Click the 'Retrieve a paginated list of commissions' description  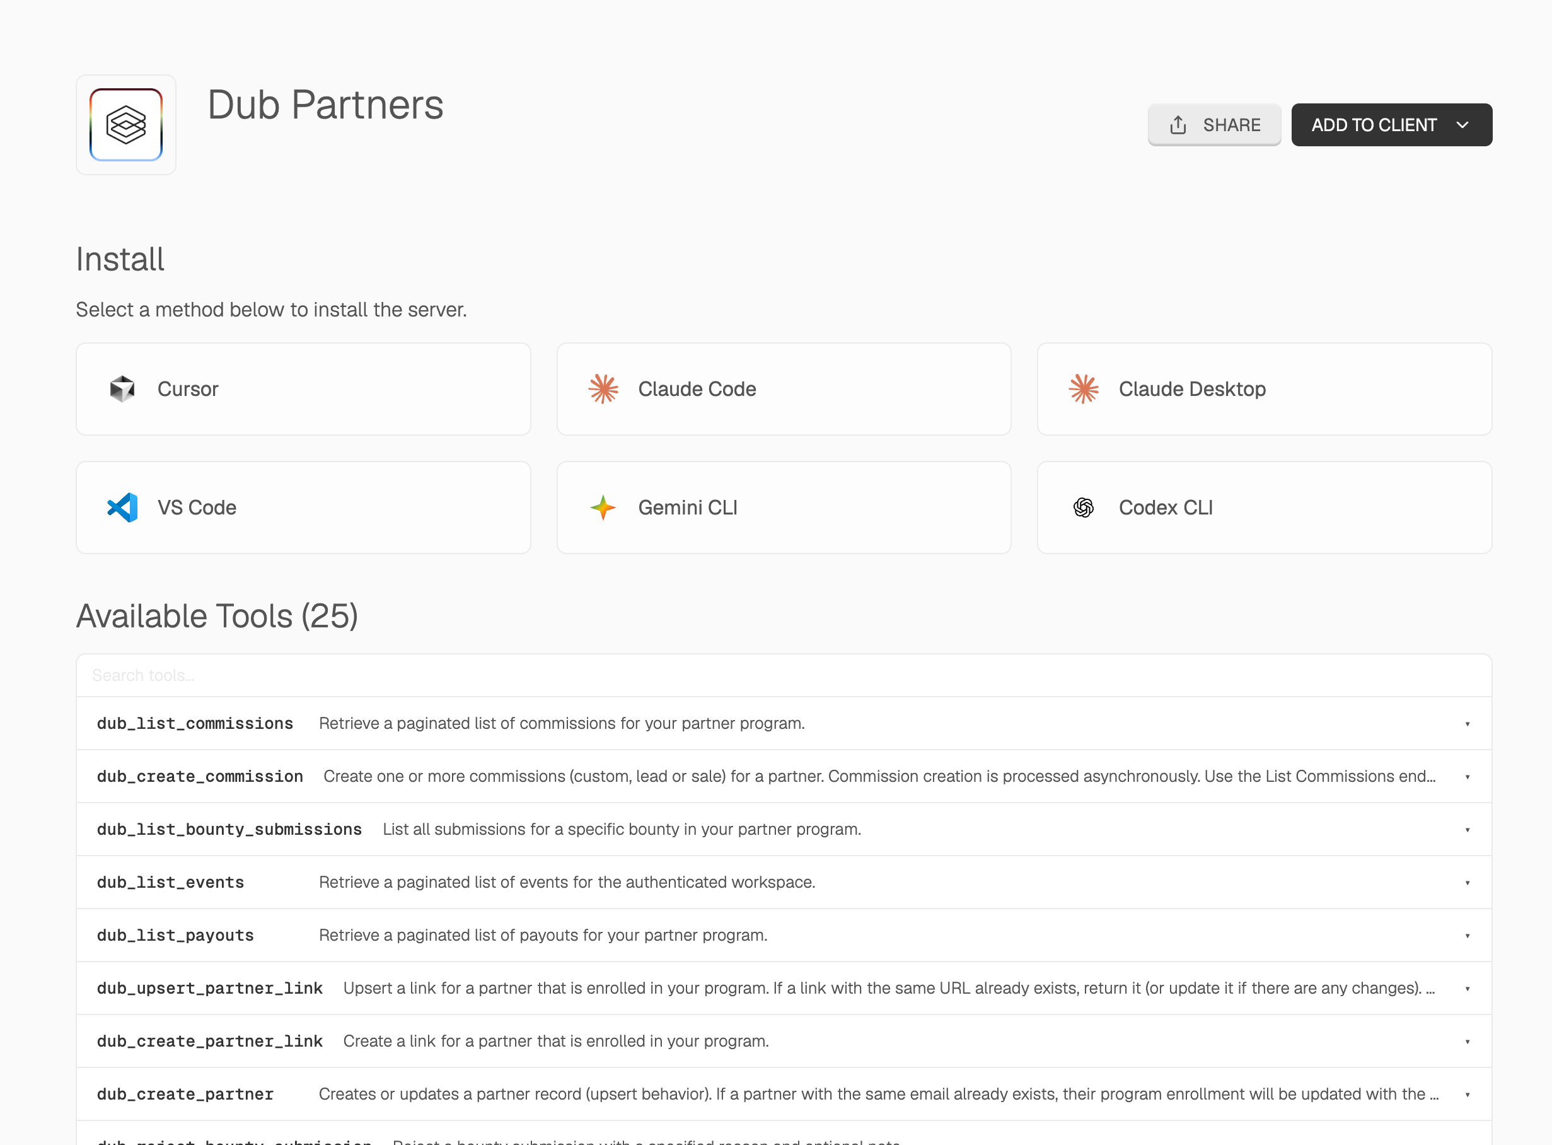coord(561,724)
